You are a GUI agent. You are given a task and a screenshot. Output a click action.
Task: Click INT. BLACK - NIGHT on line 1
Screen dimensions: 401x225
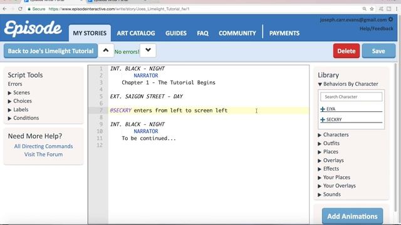(137, 68)
